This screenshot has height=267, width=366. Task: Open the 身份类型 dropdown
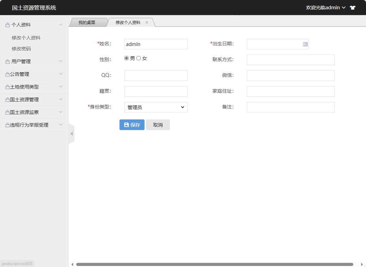click(156, 107)
